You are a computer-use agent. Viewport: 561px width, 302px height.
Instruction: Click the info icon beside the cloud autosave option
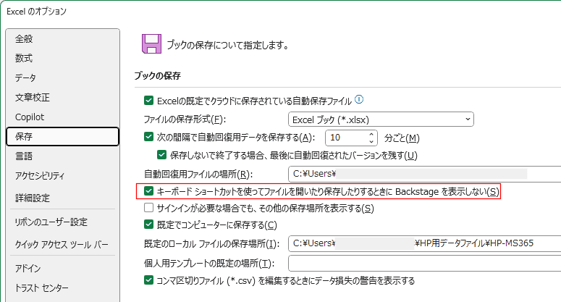(x=358, y=100)
